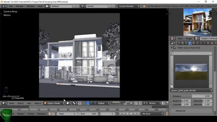Open the Object properties tab cube
The width and height of the screenshot is (217, 122).
[x=194, y=43]
